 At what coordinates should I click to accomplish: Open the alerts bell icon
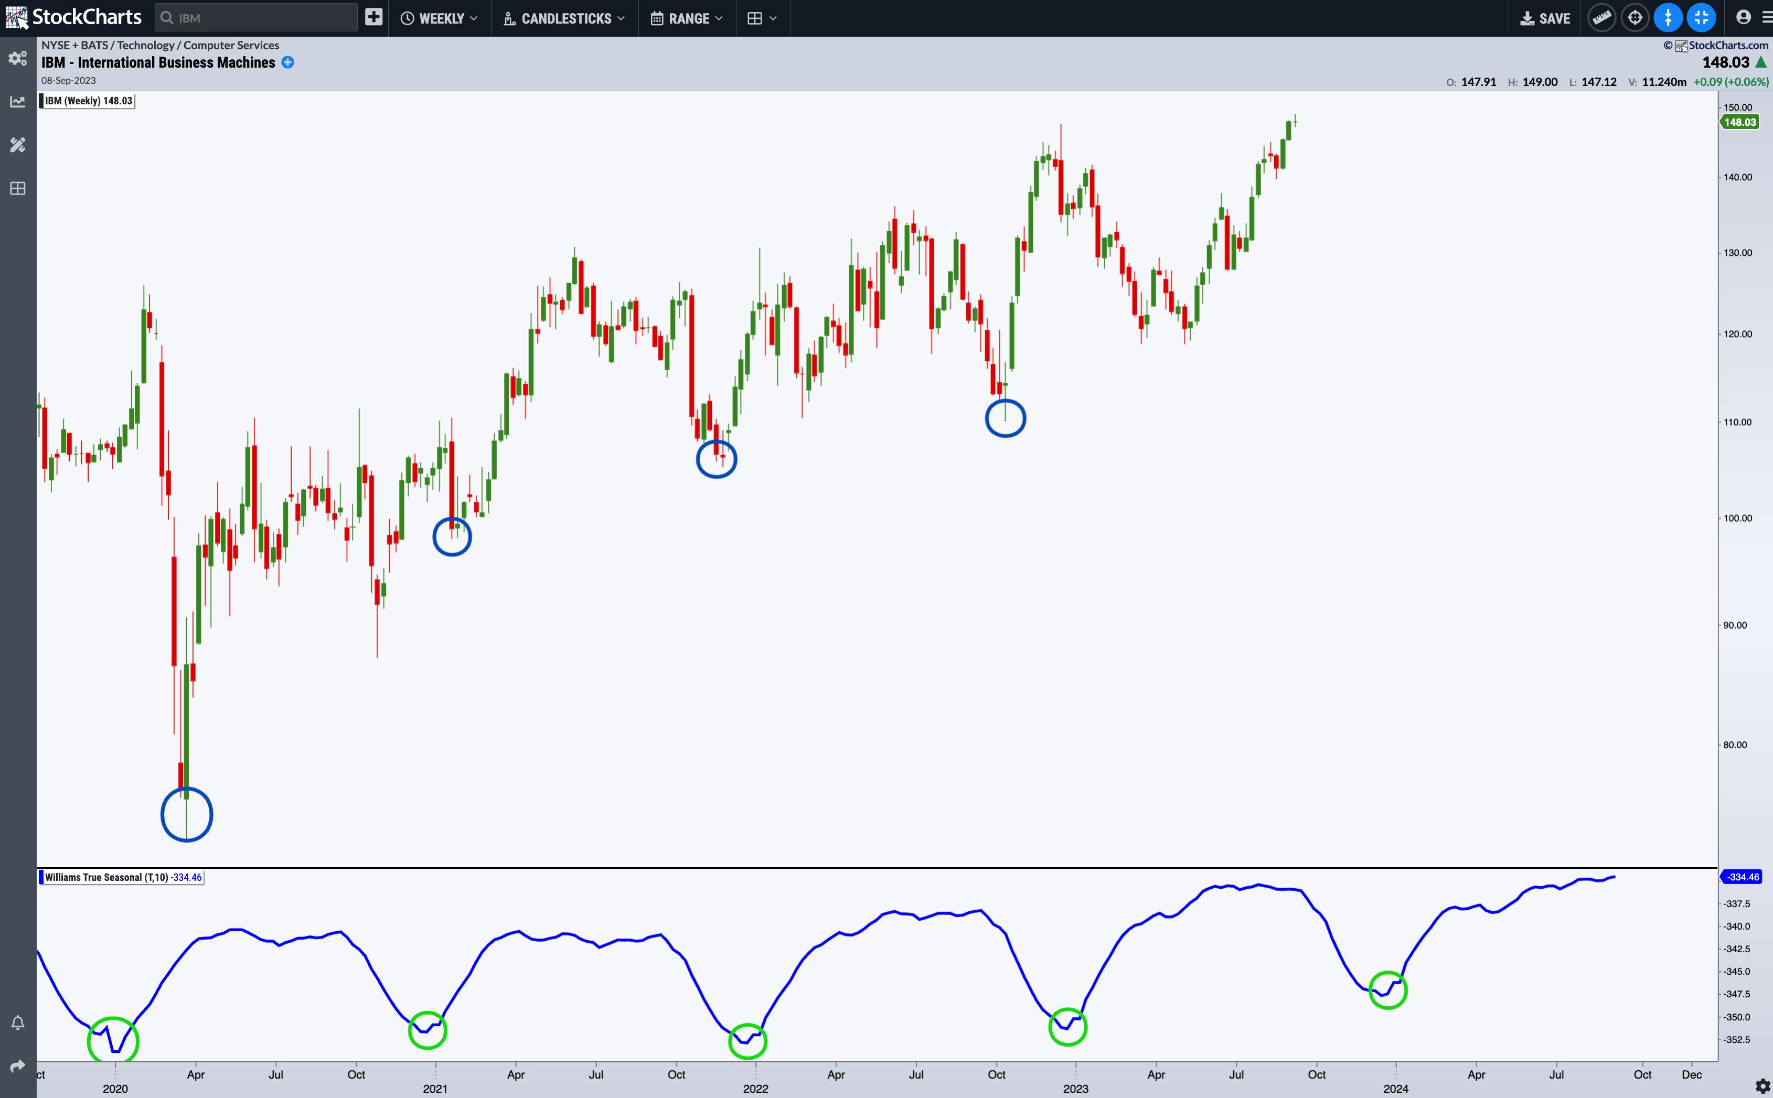17,1023
